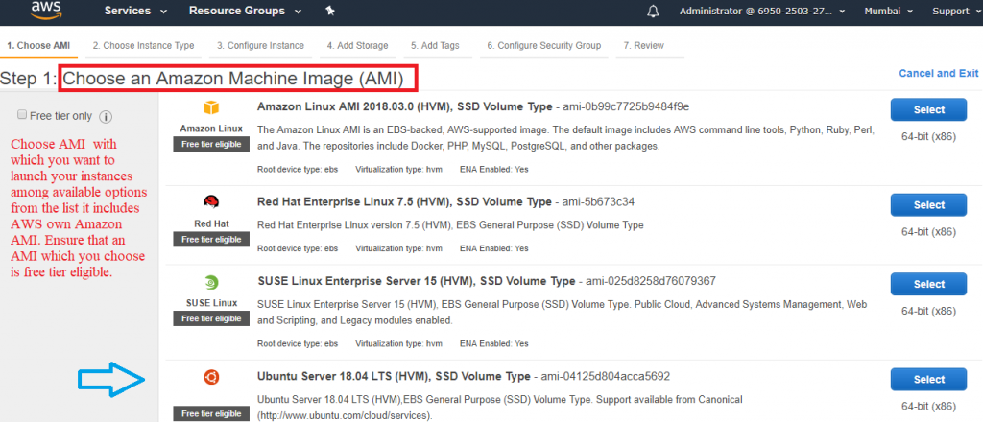Open the notifications bell
Image resolution: width=983 pixels, height=422 pixels.
point(653,12)
